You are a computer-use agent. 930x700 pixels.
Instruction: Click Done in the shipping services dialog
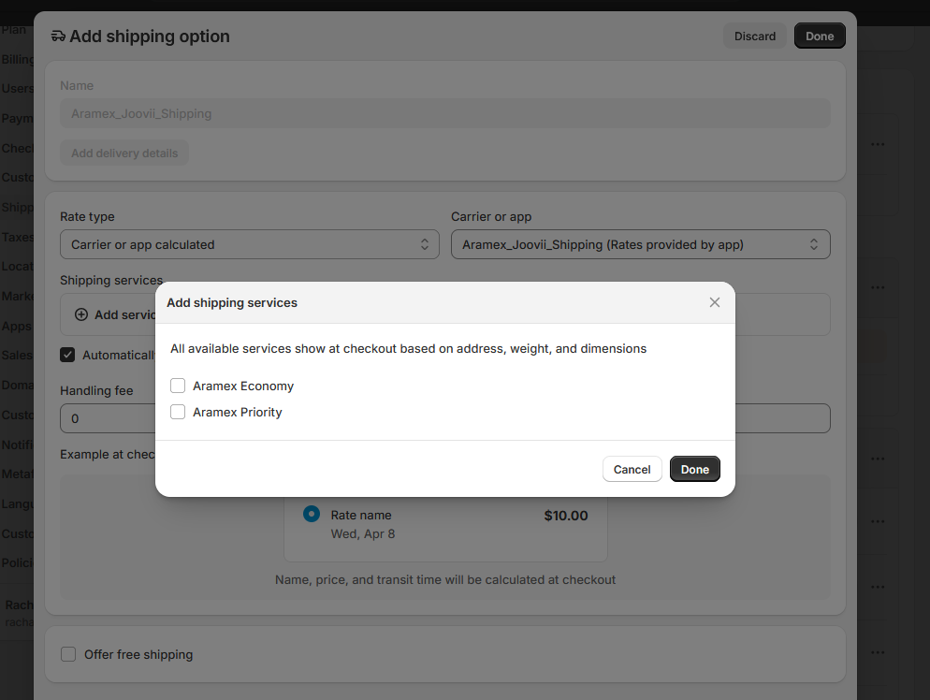[694, 469]
